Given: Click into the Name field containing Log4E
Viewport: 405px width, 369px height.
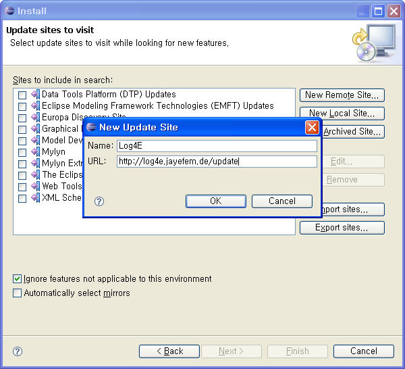Looking at the screenshot, I should click(217, 146).
